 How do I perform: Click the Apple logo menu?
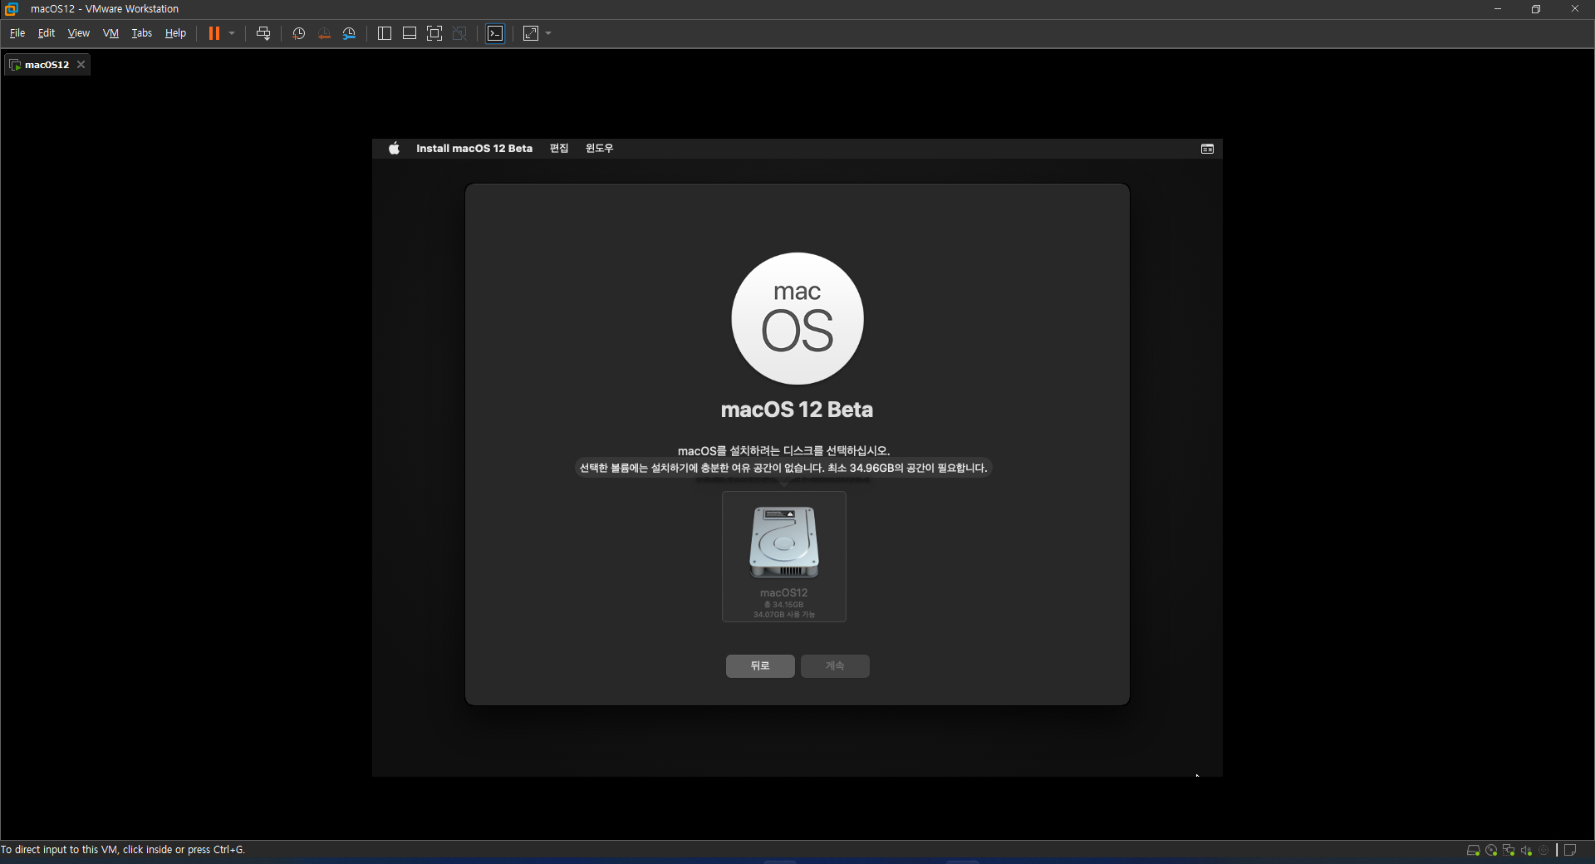pos(395,149)
